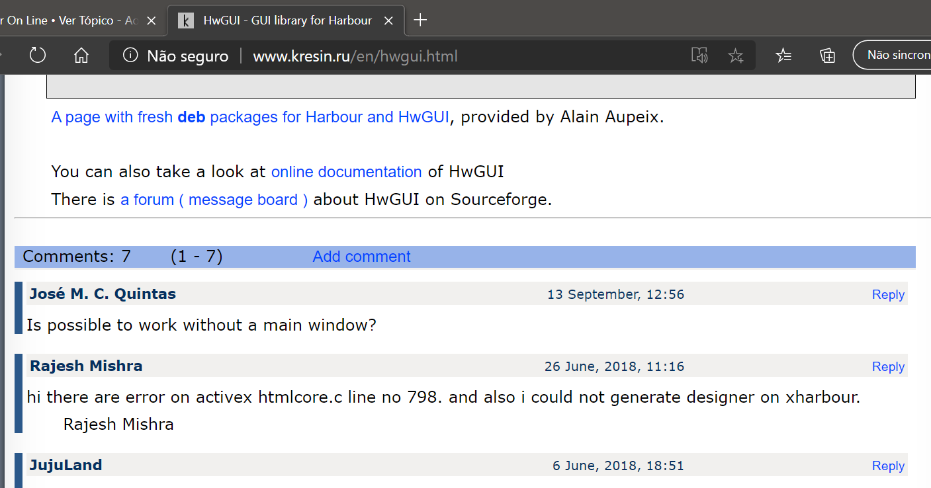The image size is (931, 488).
Task: Go to the browser home page icon
Action: click(x=81, y=55)
